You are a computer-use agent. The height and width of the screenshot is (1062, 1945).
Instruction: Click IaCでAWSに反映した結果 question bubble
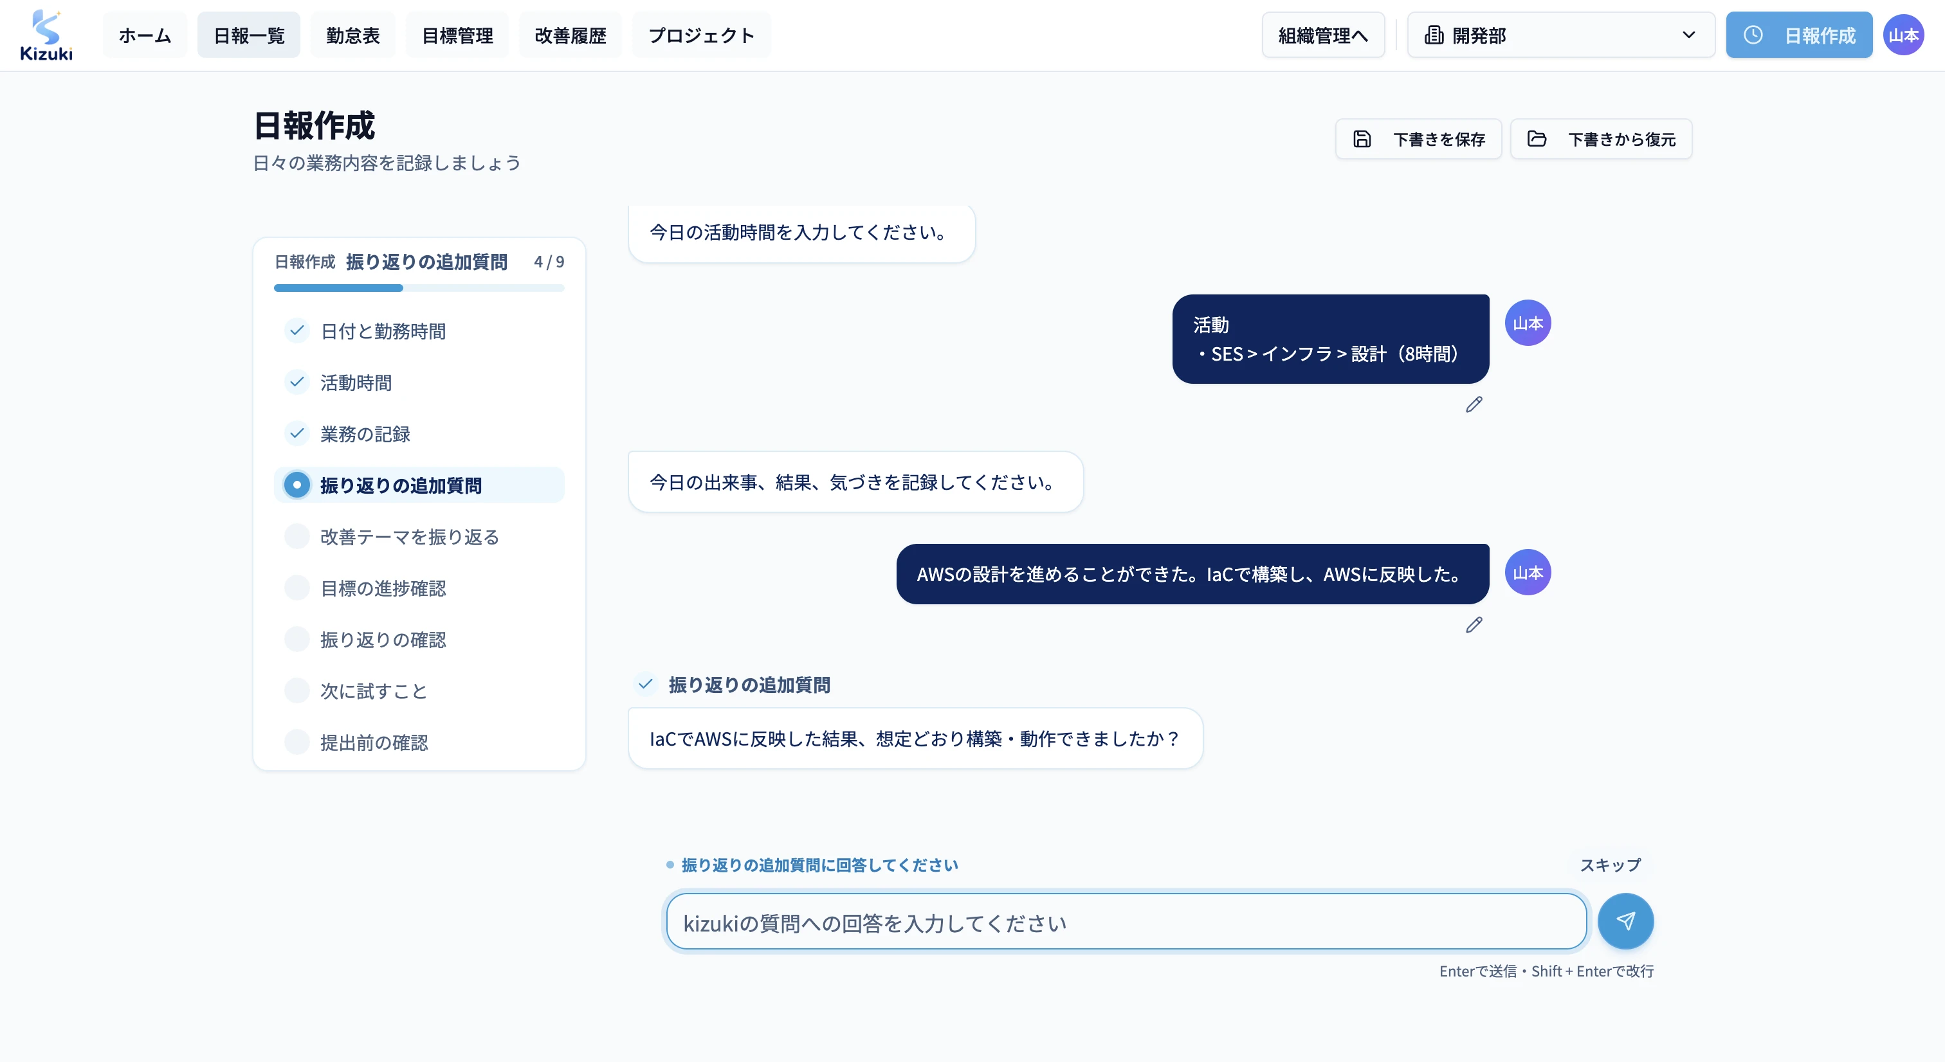(915, 738)
